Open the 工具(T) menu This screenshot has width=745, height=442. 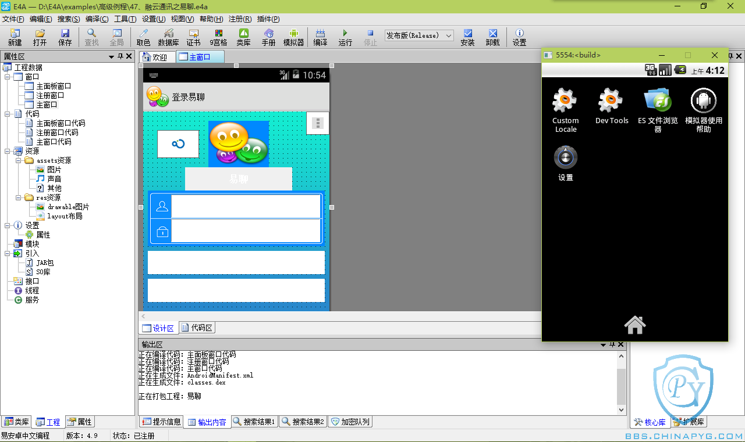click(x=125, y=19)
